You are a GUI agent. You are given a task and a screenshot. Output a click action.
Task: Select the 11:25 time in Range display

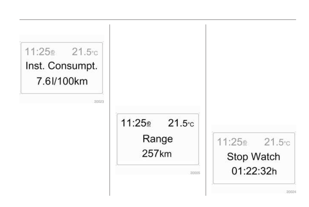click(x=133, y=123)
